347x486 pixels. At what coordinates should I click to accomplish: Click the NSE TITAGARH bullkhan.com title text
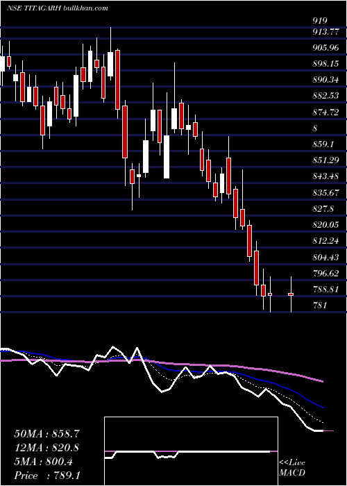[x=58, y=8]
